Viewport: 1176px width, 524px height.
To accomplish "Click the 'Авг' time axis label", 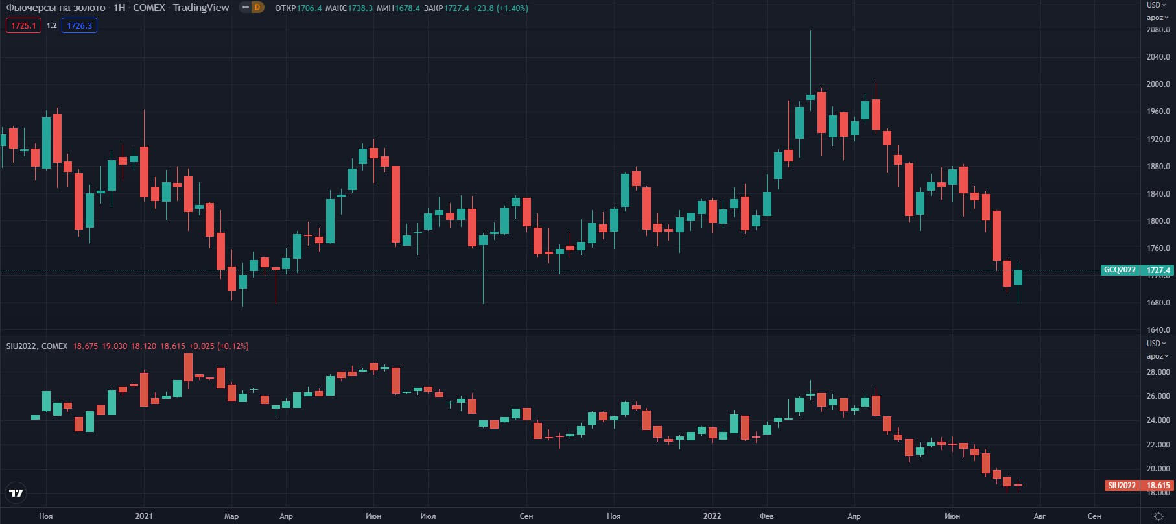I will tap(1039, 516).
